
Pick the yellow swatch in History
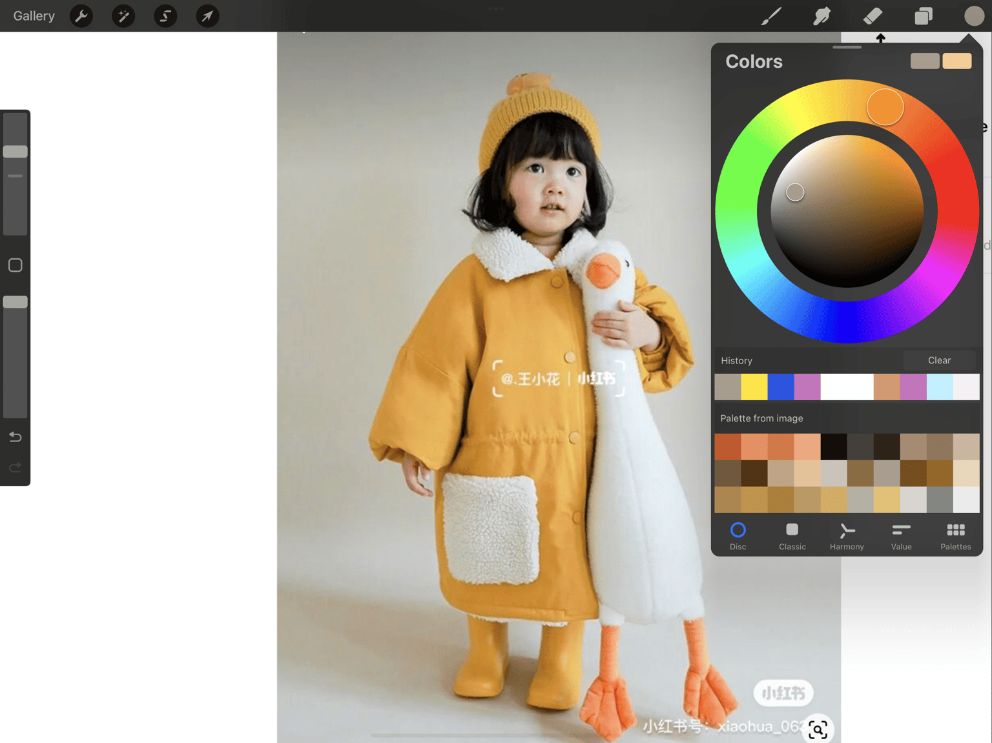[x=754, y=387]
